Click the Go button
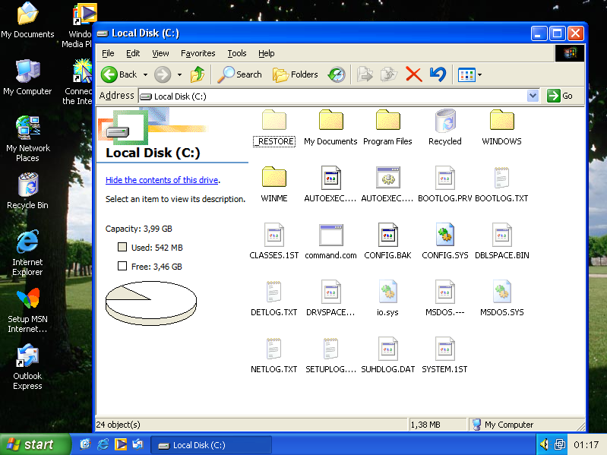 click(560, 96)
